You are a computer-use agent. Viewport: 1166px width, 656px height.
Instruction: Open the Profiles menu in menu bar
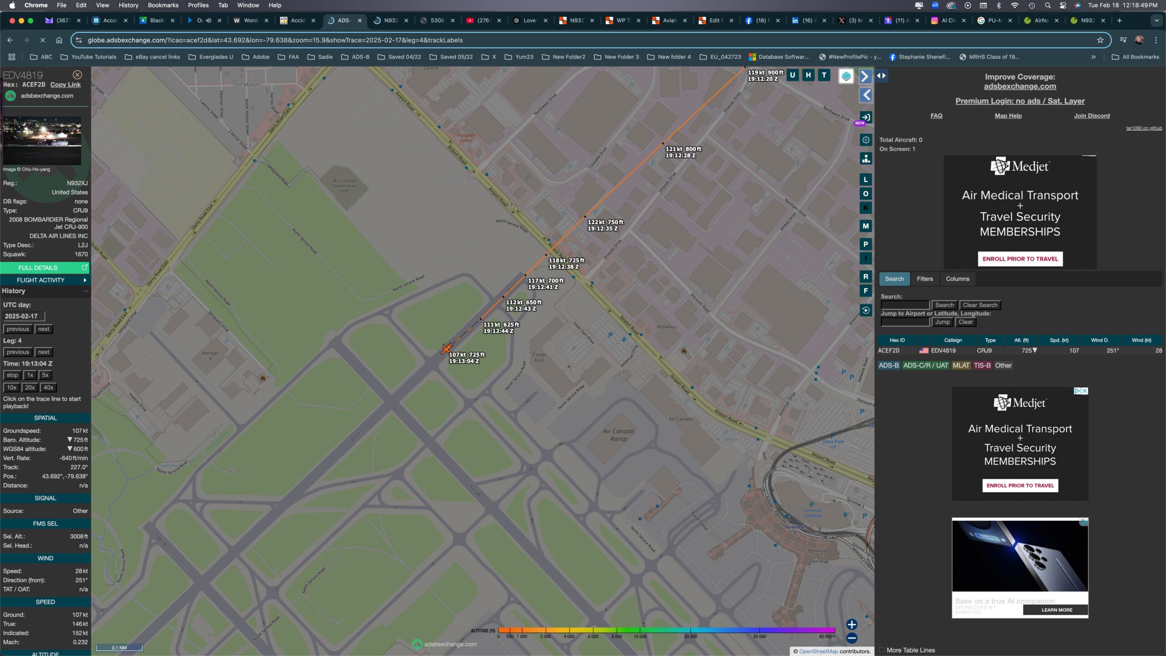pyautogui.click(x=198, y=5)
